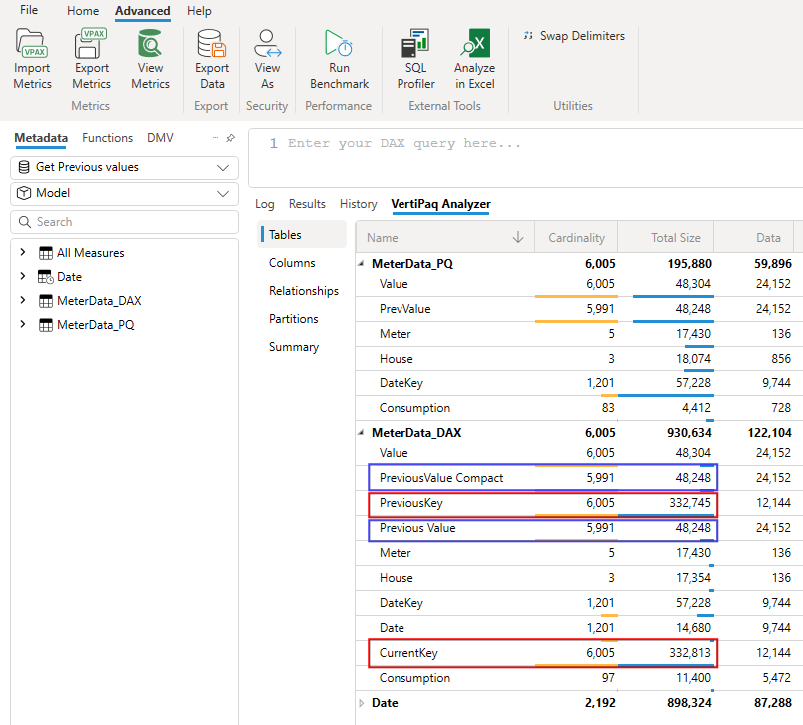Click the Model cube icon

point(24,193)
